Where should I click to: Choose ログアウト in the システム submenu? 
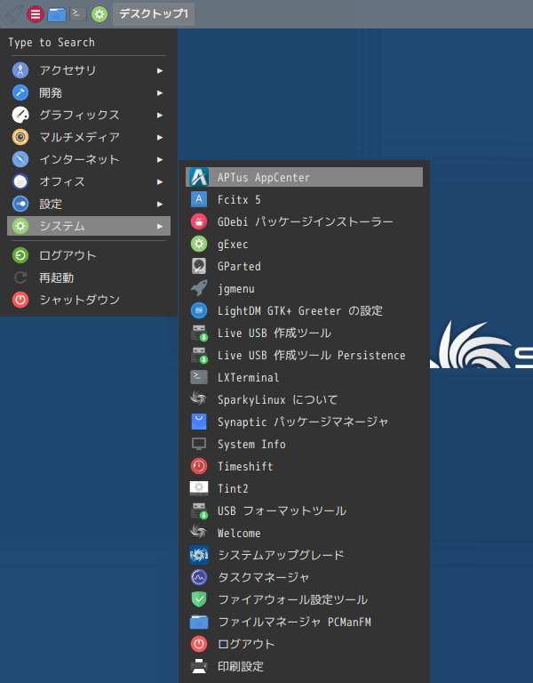(304, 644)
